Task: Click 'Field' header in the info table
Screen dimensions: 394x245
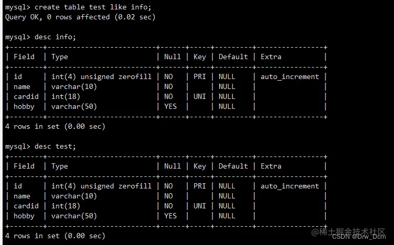Action: click(24, 57)
